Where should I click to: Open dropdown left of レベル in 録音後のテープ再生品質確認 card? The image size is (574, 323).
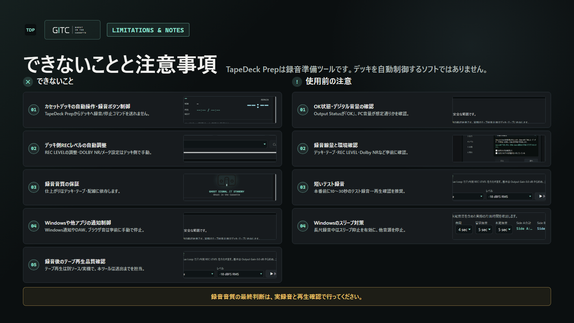199,274
